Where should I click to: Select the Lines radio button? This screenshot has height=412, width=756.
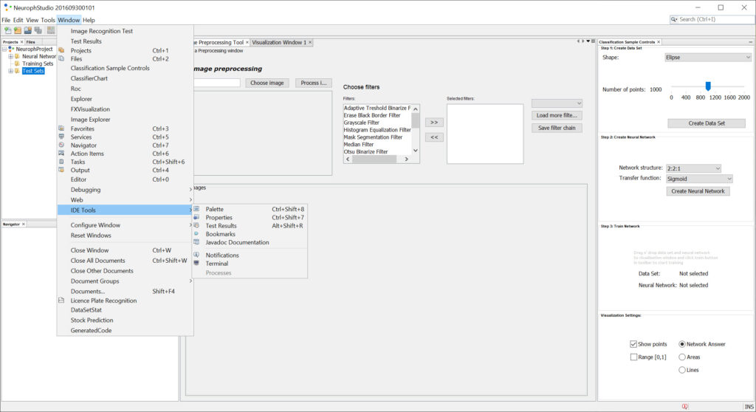pos(682,370)
